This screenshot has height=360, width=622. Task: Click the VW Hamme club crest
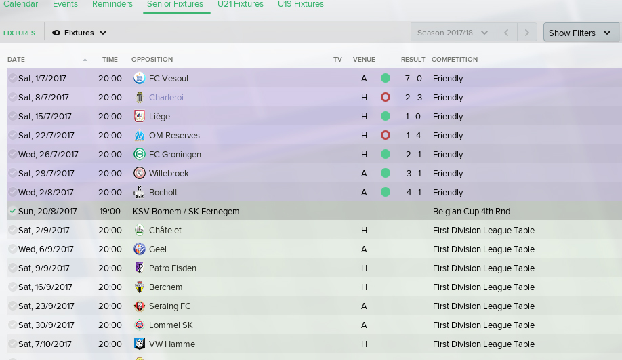139,344
